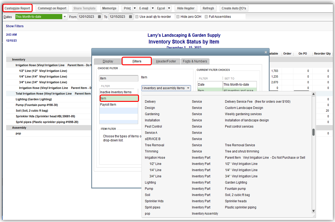Click the E-mail button
The width and height of the screenshot is (335, 222).
144,8
